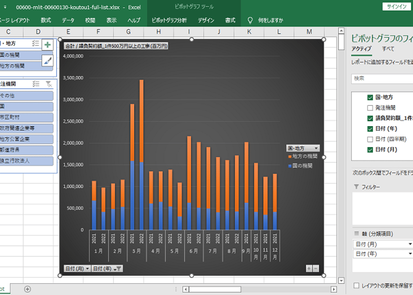Click the quick access toolbar customize arrow

(5, 7)
